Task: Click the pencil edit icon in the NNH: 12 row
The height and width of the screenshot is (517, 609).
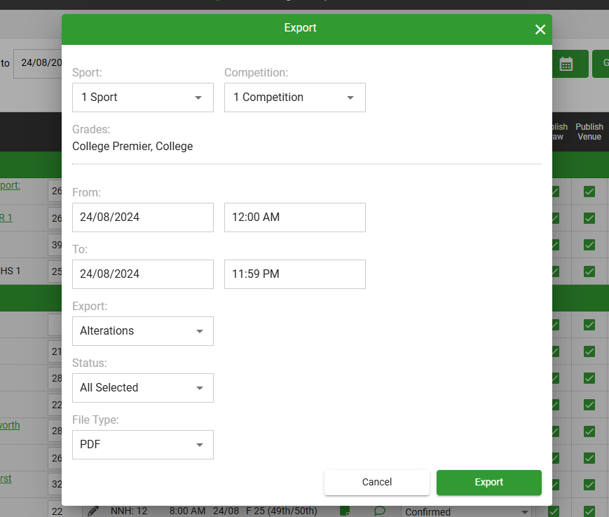Action: click(93, 511)
